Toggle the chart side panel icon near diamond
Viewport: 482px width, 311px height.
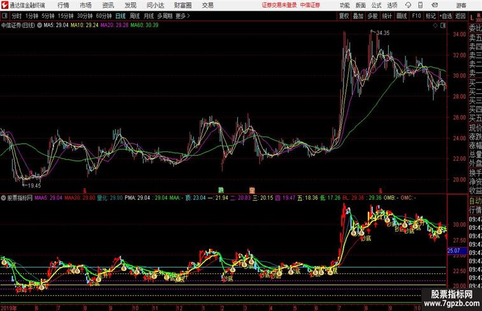[443, 26]
